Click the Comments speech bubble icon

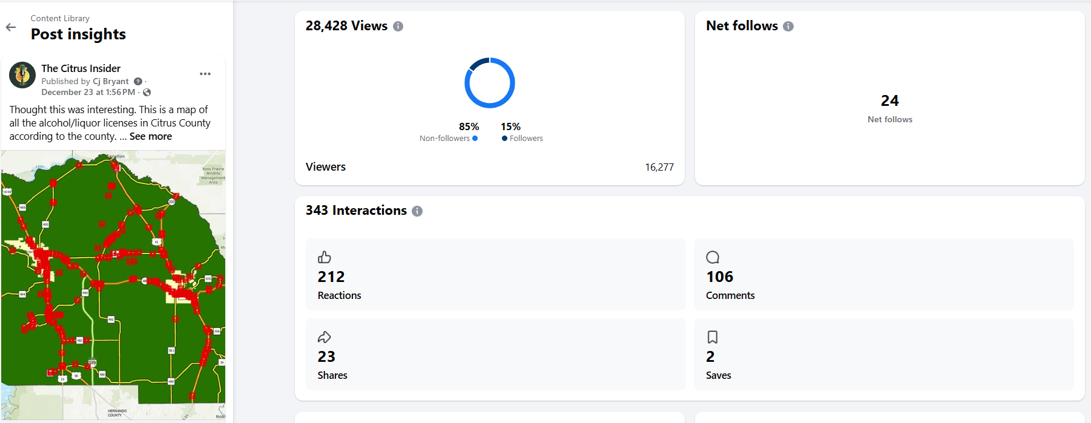[713, 257]
